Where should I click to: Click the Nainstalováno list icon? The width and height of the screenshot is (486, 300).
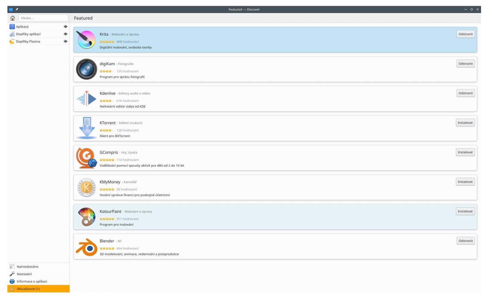12,267
